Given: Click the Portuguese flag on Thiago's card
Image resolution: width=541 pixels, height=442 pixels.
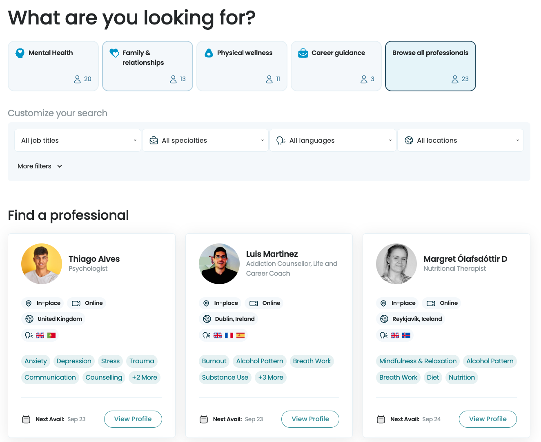Looking at the screenshot, I should 51,335.
